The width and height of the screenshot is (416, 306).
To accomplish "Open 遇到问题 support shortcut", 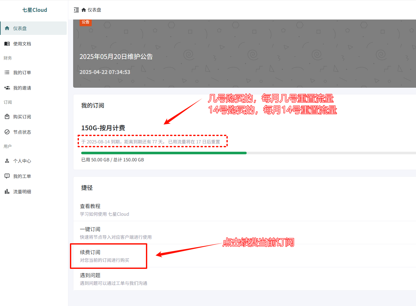I will click(x=245, y=279).
